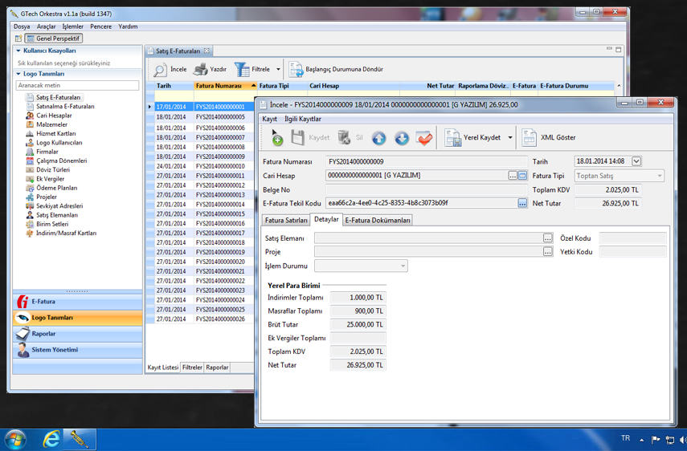Click the Filtrele funnel icon
This screenshot has height=451, width=687.
click(242, 70)
